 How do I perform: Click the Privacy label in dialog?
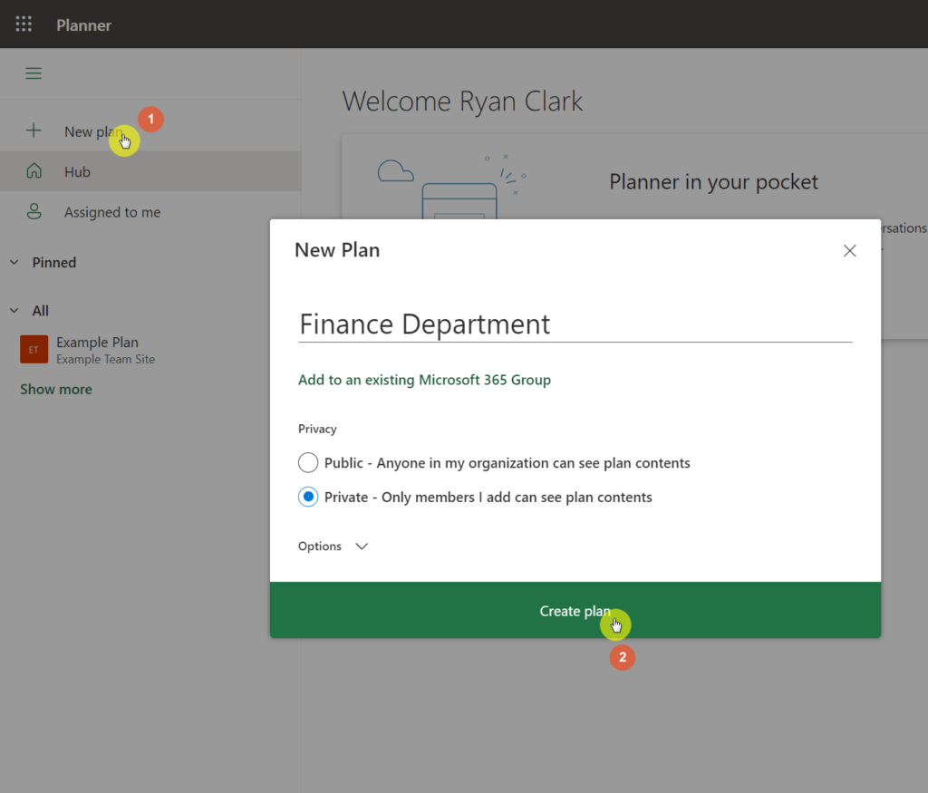coord(317,429)
